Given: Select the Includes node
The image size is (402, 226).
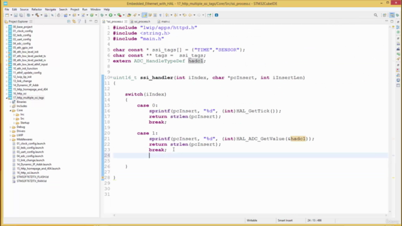Looking at the screenshot, I should (x=22, y=106).
